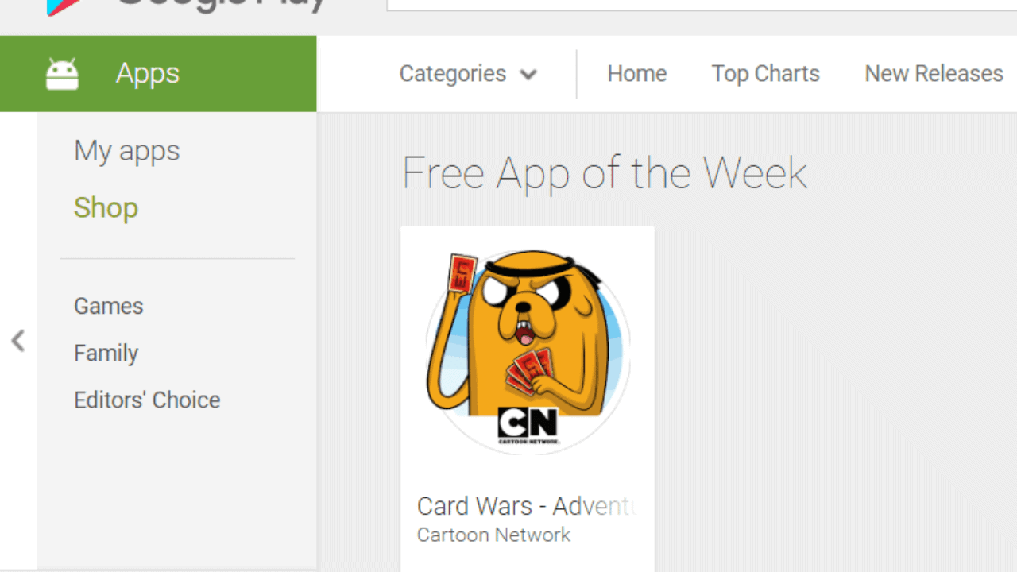Click the Android robot icon
The width and height of the screenshot is (1017, 572).
click(62, 74)
